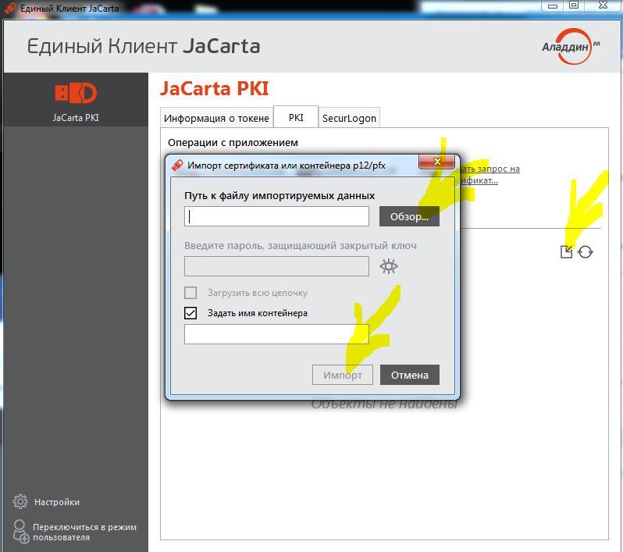Click the Обзор... browse button

click(x=409, y=216)
